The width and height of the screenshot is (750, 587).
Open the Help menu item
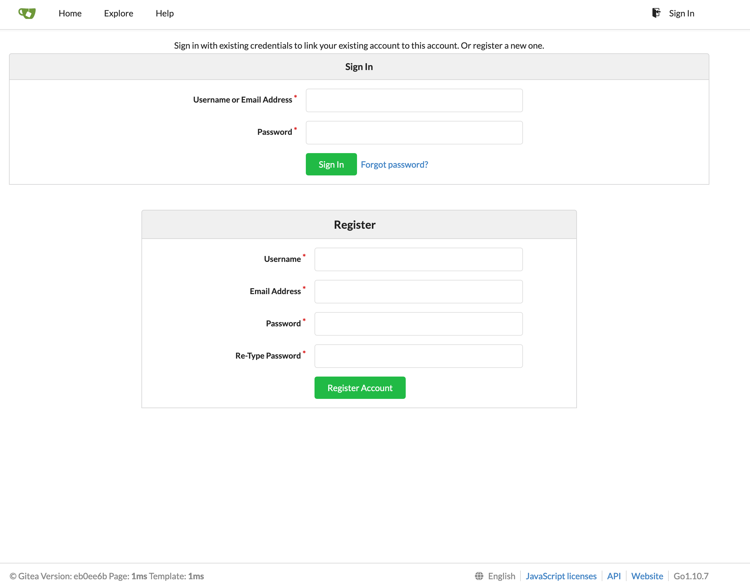(x=164, y=13)
